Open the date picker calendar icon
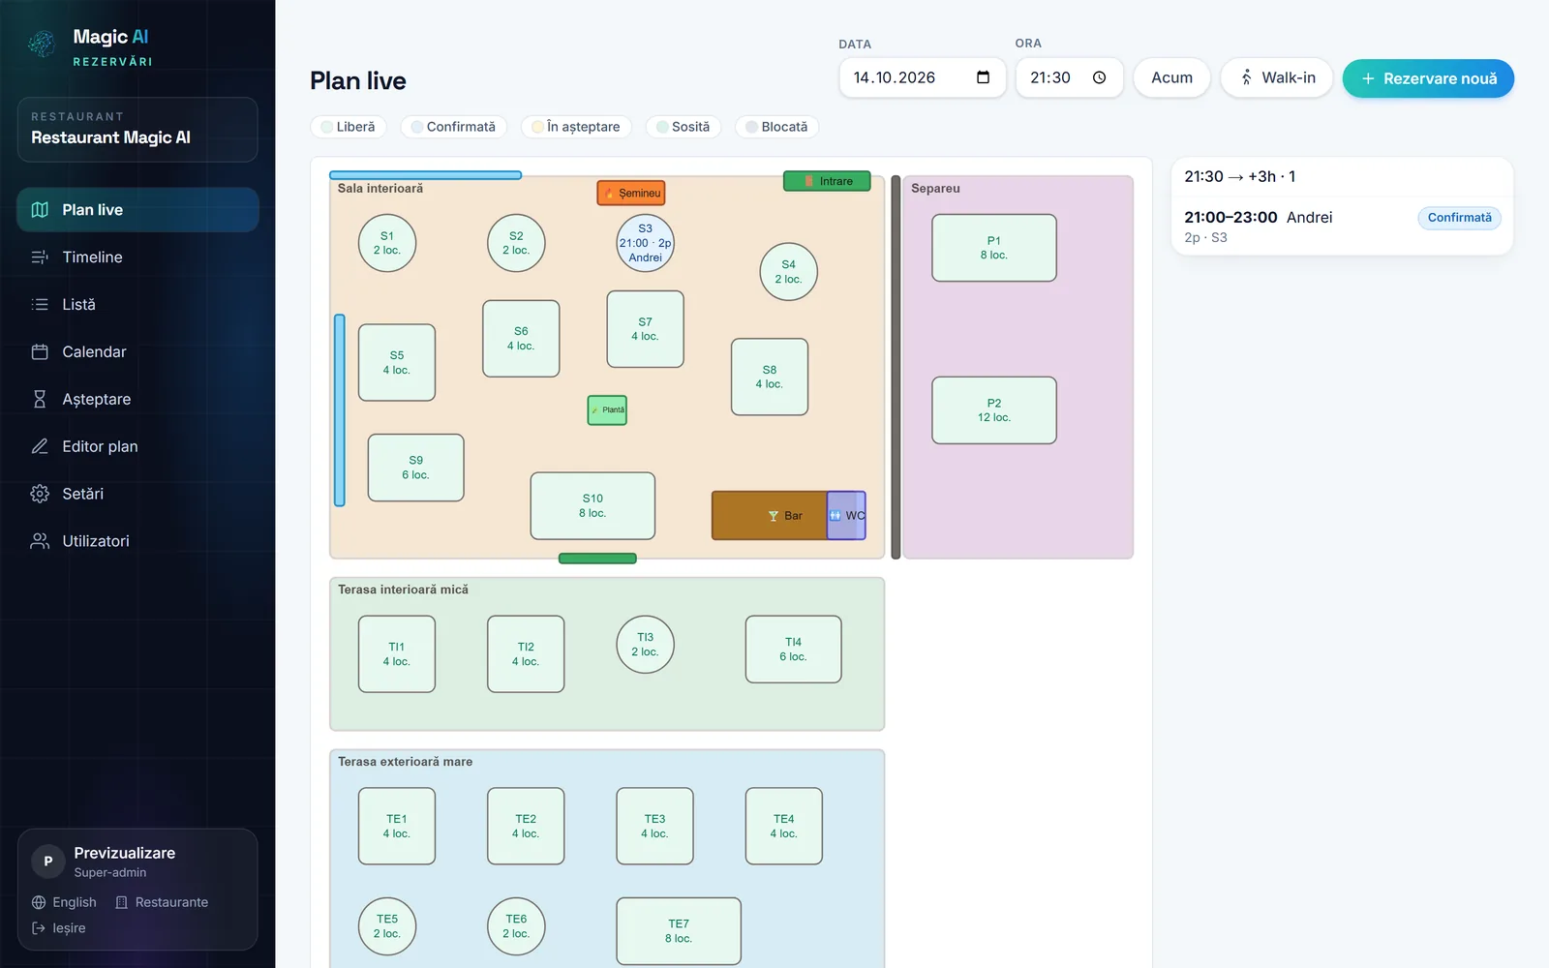Image resolution: width=1549 pixels, height=968 pixels. pyautogui.click(x=984, y=77)
